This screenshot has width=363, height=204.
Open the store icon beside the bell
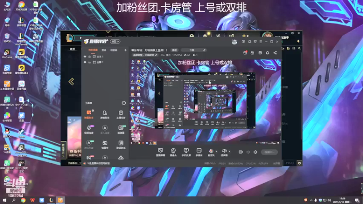click(x=260, y=53)
